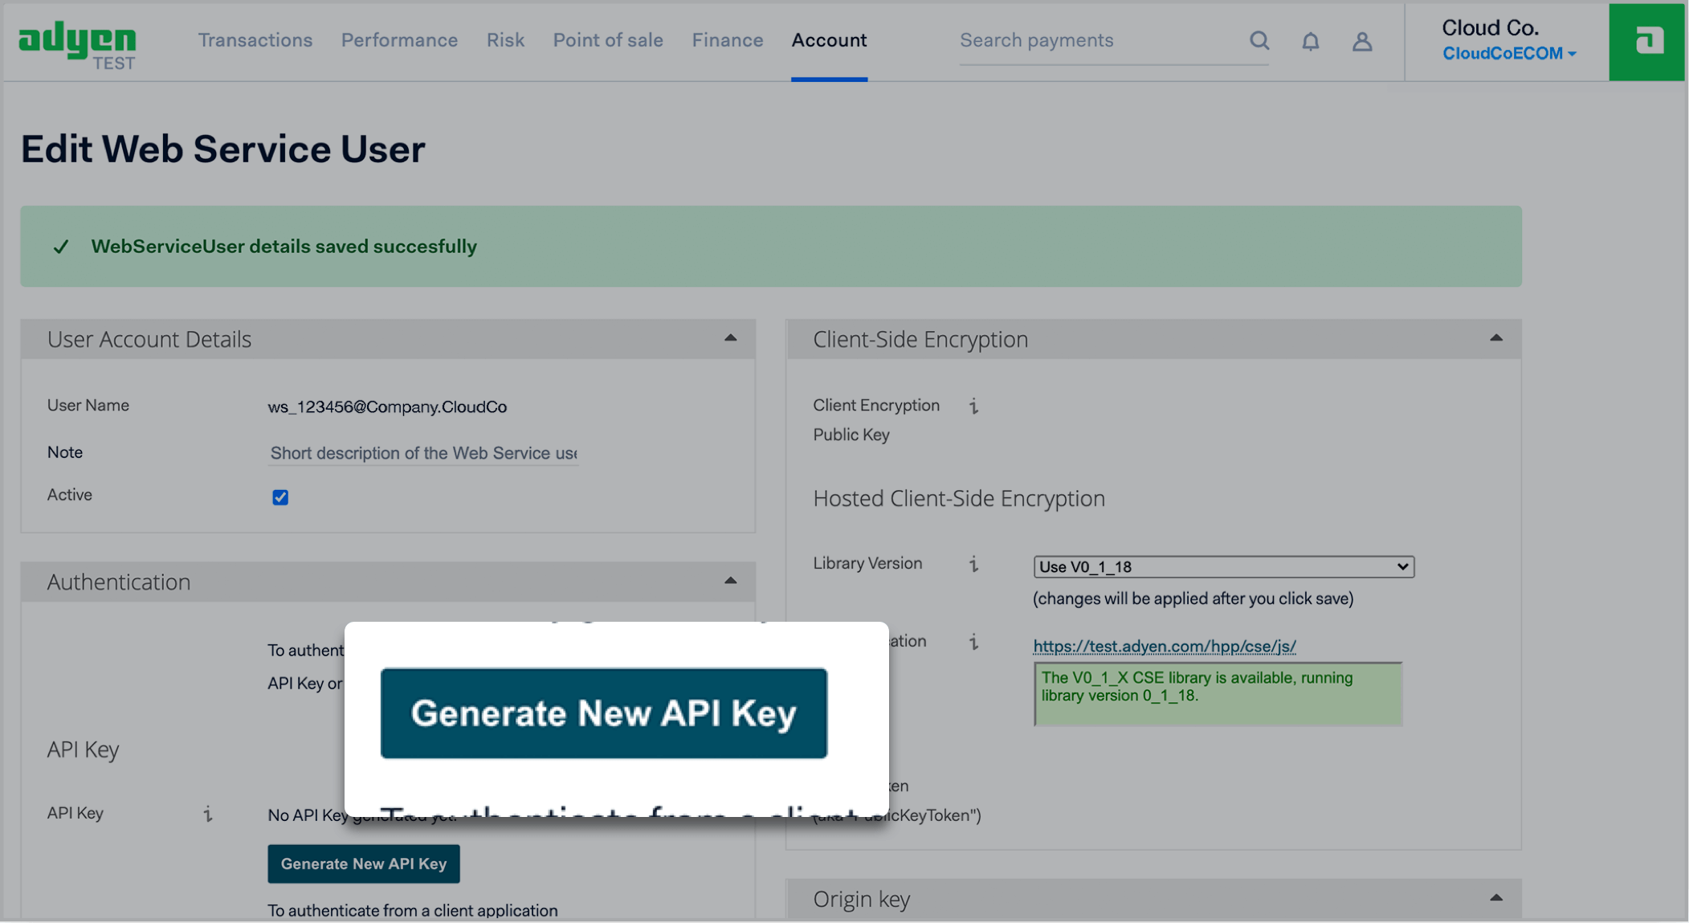Click the info icon next to Client Encryption
This screenshot has width=1689, height=923.
click(x=973, y=406)
